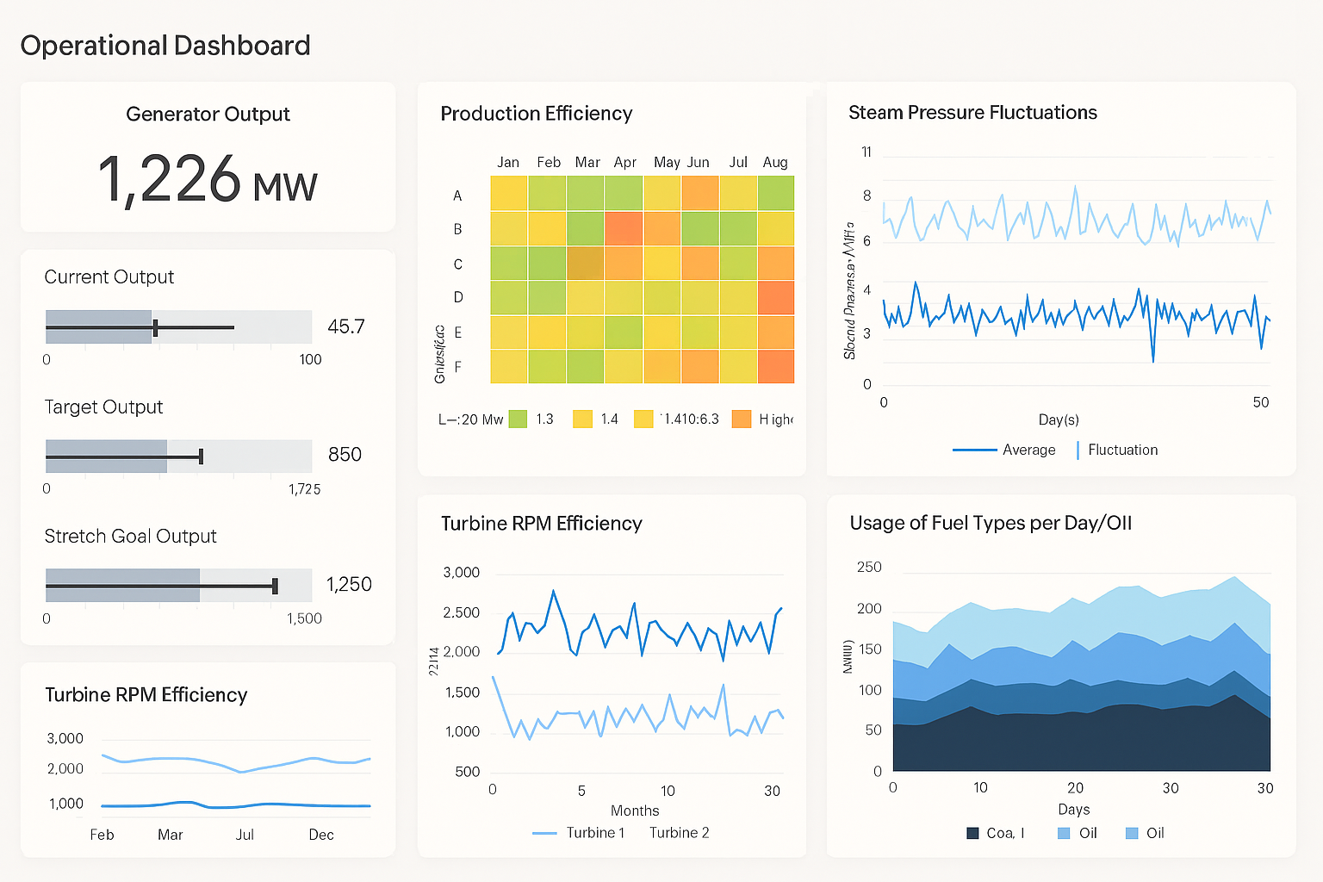Select the orange Higher legend swatch
The height and width of the screenshot is (882, 1323).
pyautogui.click(x=742, y=418)
